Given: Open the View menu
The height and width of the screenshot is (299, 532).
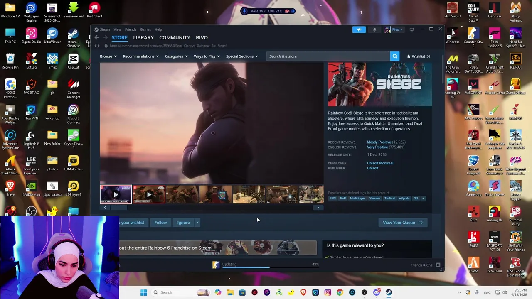Looking at the screenshot, I should click(118, 29).
